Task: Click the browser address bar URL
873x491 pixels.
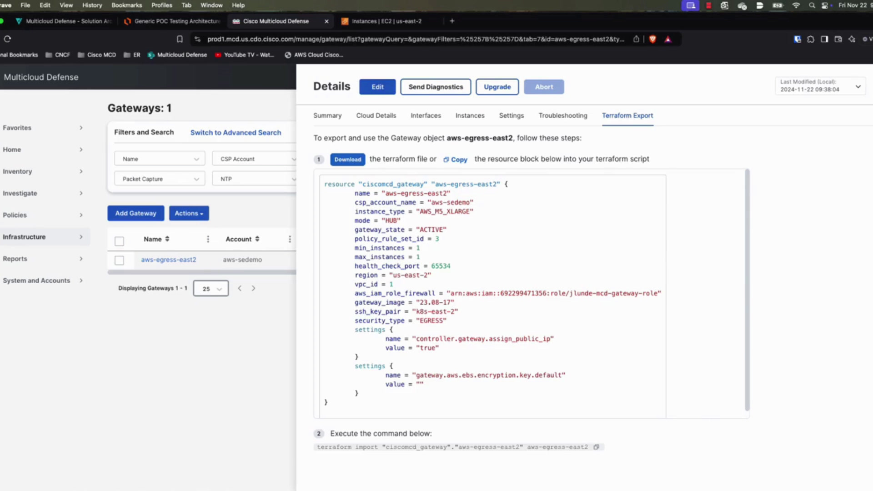Action: [416, 39]
